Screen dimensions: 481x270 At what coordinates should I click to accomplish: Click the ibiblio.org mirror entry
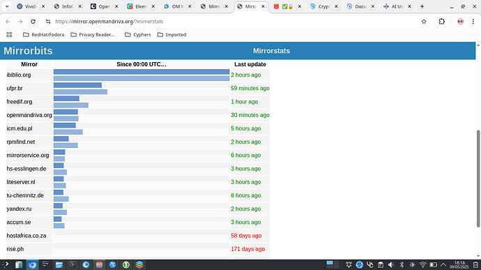(19, 75)
